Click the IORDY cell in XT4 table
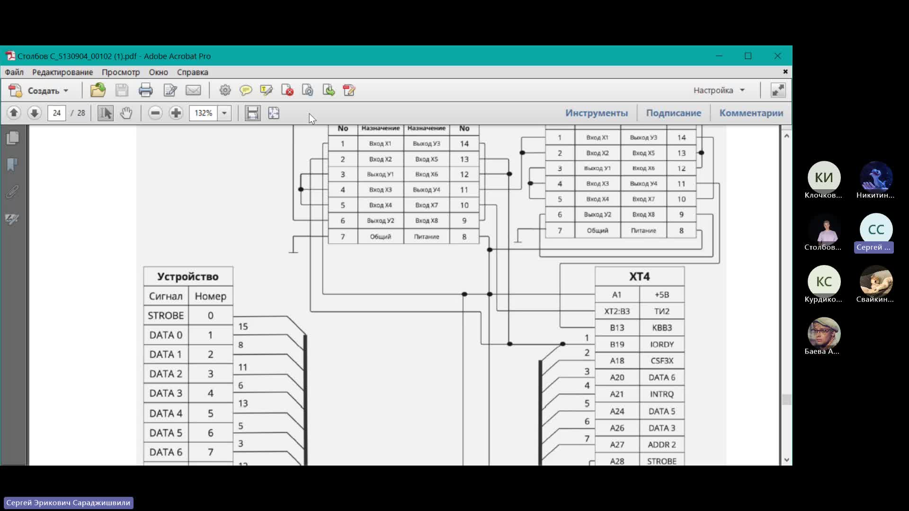Viewport: 909px width, 511px height. point(662,344)
